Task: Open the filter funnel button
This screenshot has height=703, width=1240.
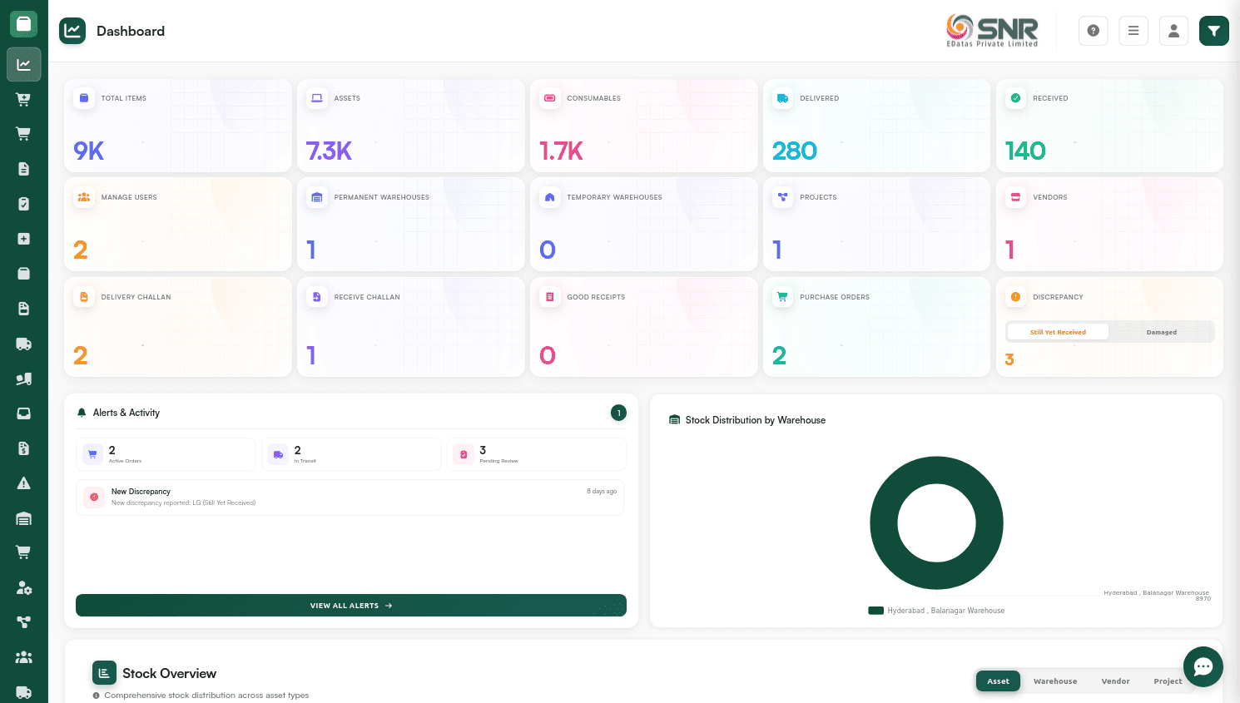Action: [1213, 31]
